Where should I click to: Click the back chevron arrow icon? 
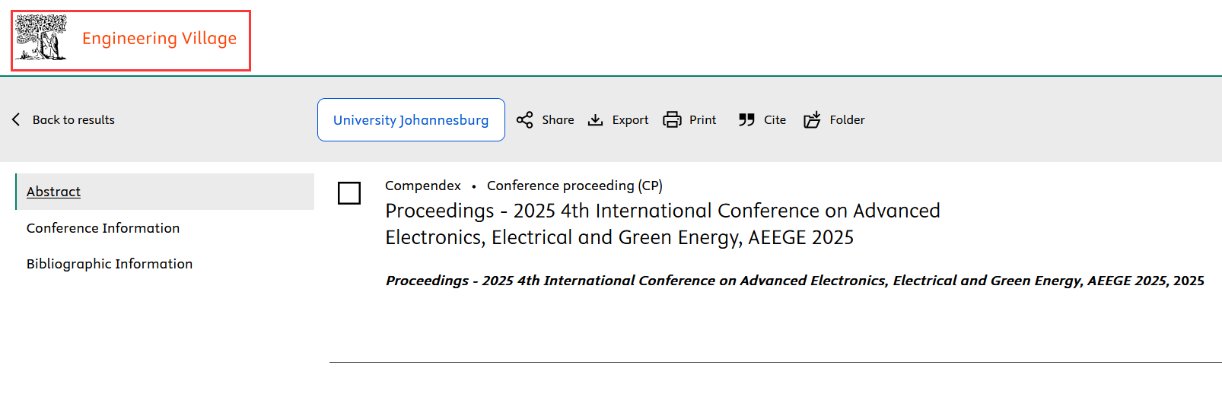(16, 119)
